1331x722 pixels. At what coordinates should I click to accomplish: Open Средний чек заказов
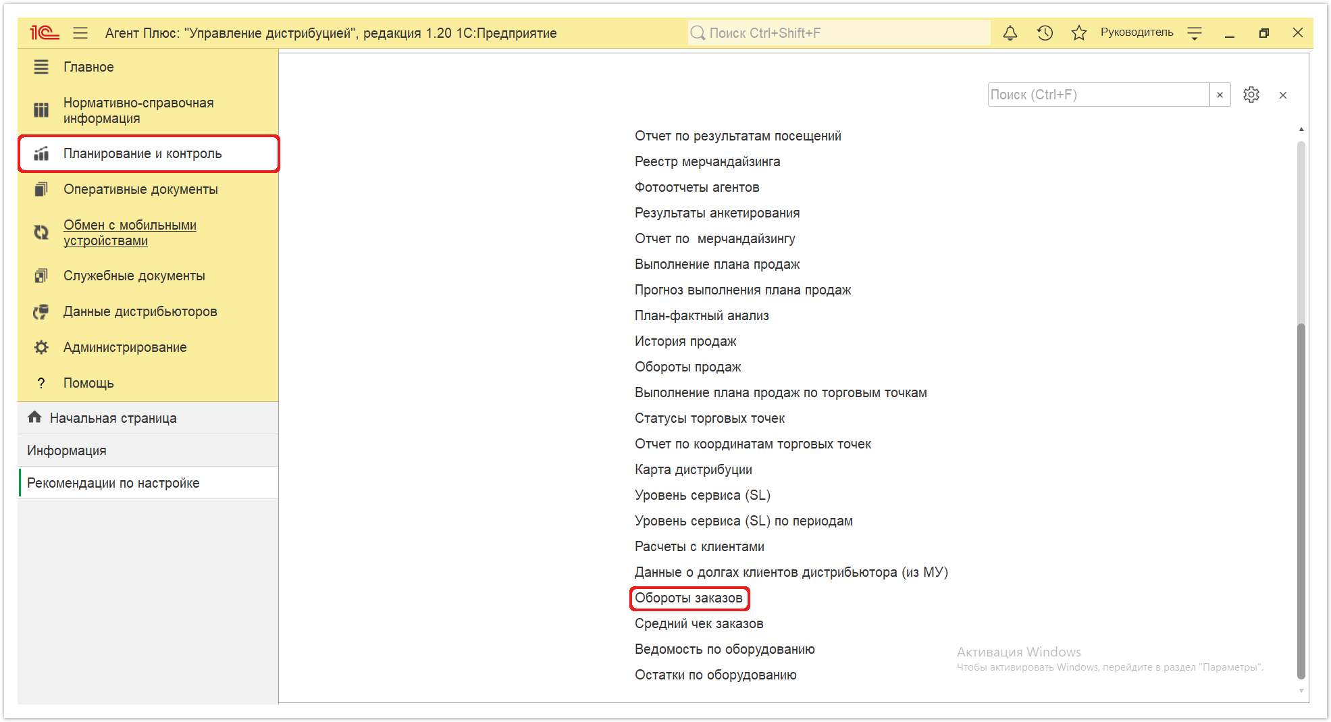point(699,623)
